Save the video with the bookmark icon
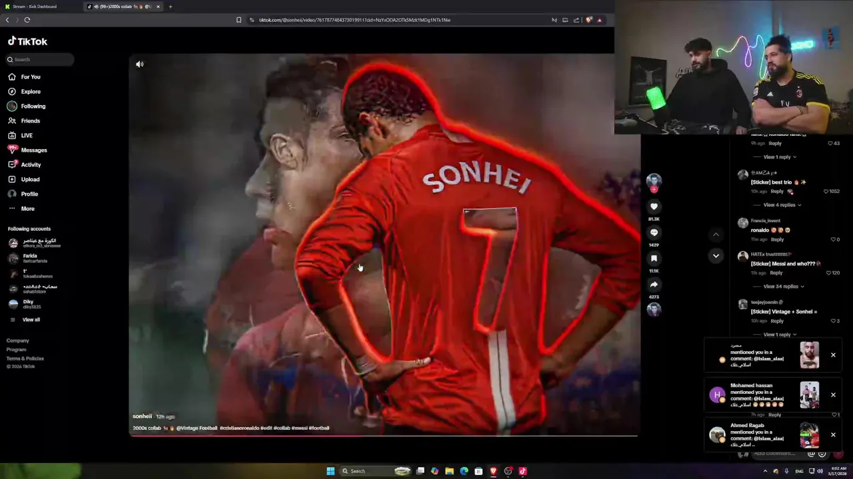 pos(654,259)
